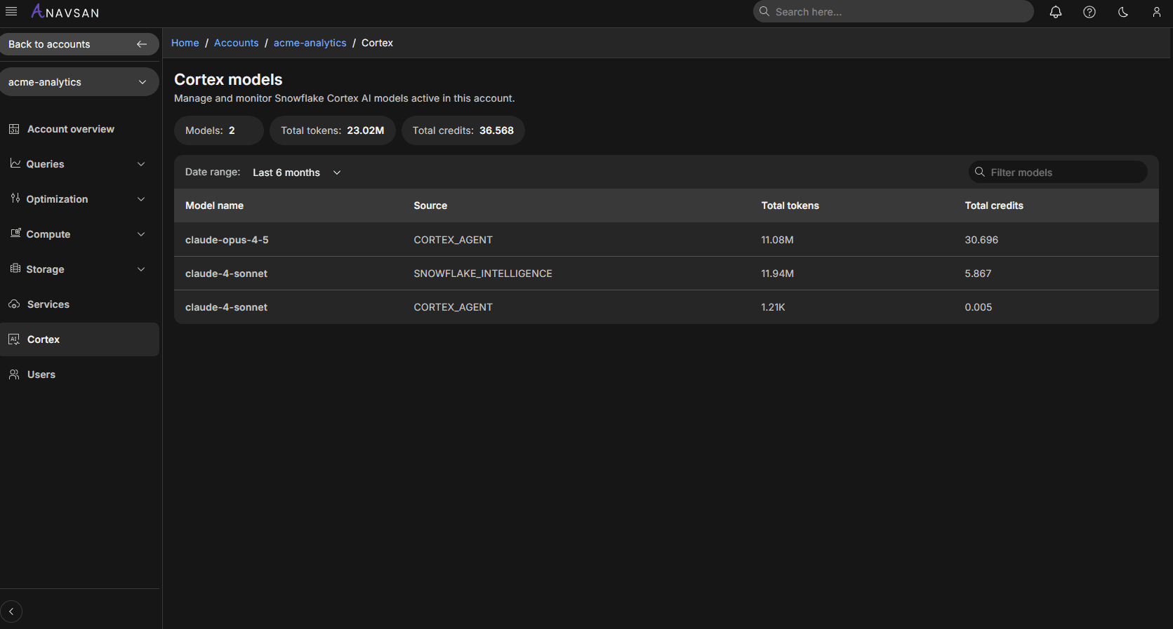1173x629 pixels.
Task: Click the Total credits 36.568 chip
Action: point(463,130)
